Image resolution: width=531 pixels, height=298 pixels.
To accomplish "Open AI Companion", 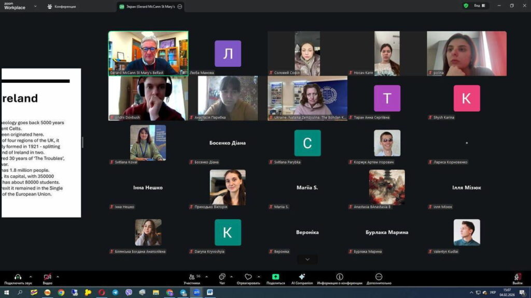I will pyautogui.click(x=302, y=277).
